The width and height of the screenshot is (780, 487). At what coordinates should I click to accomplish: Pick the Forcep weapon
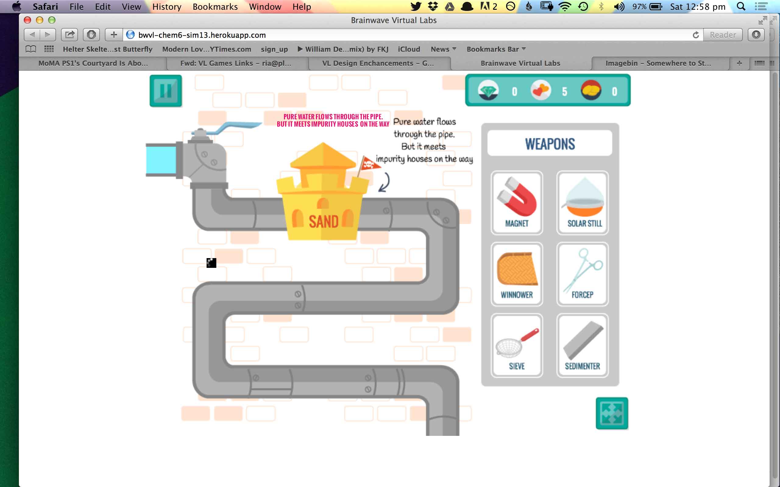click(x=583, y=274)
